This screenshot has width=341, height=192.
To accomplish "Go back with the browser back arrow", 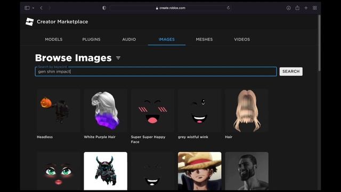I will (x=41, y=8).
